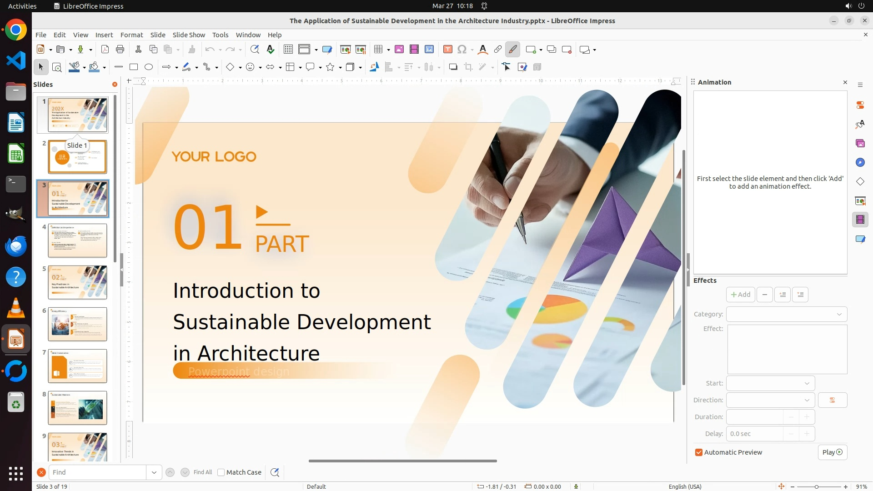This screenshot has height=491, width=873.
Task: Click the Crop Image tool
Action: [x=468, y=67]
